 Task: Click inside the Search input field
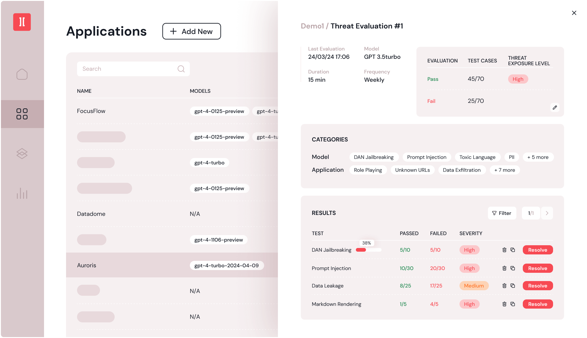pyautogui.click(x=125, y=69)
